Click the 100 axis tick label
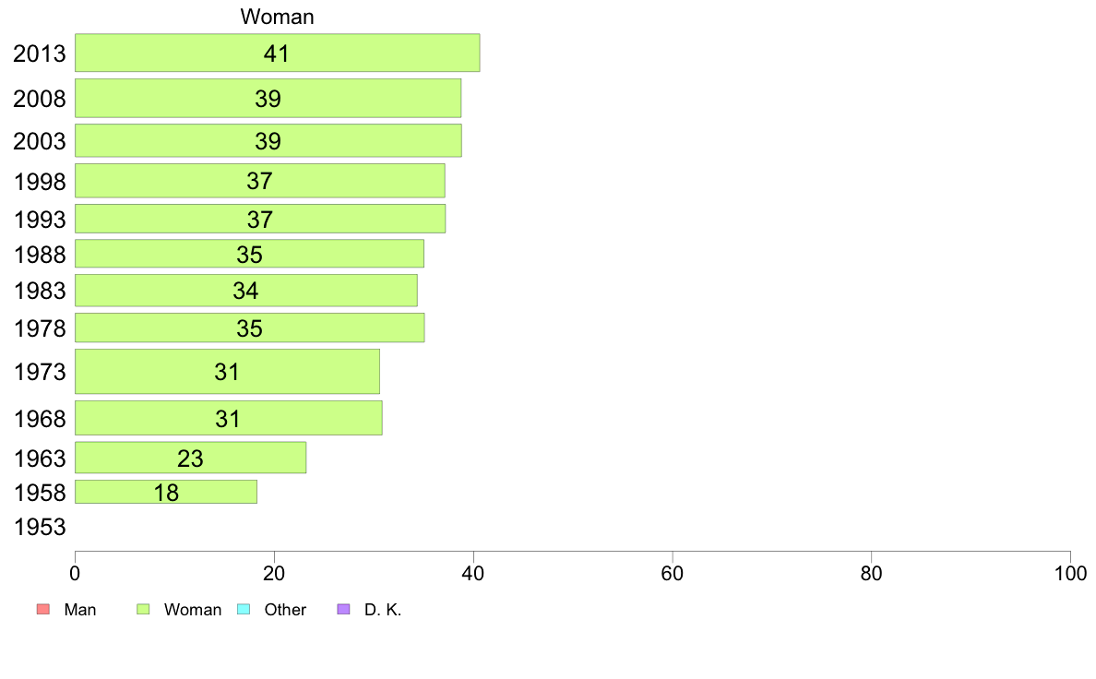1096x679 pixels. tap(1070, 574)
